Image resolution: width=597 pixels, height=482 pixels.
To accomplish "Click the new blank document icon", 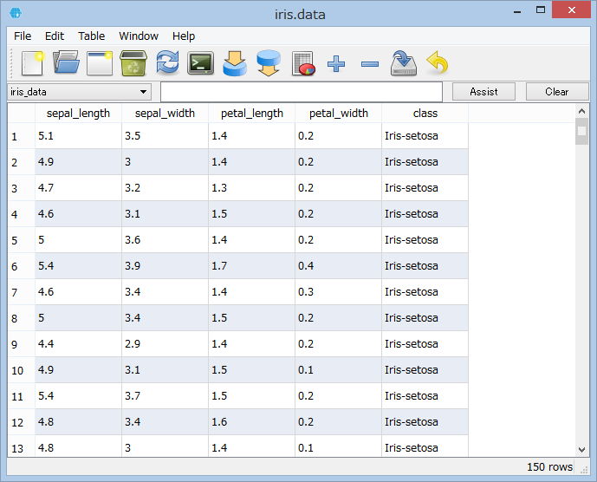I will pyautogui.click(x=33, y=63).
